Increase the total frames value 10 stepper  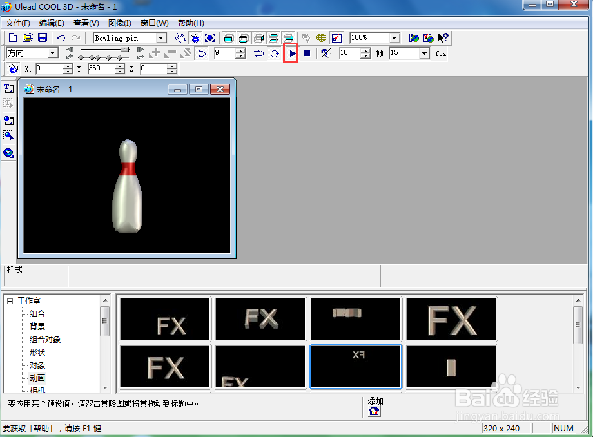pos(365,51)
